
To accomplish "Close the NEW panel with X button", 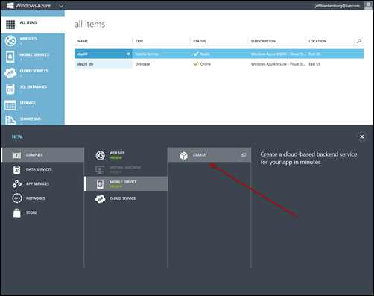I will [x=362, y=136].
